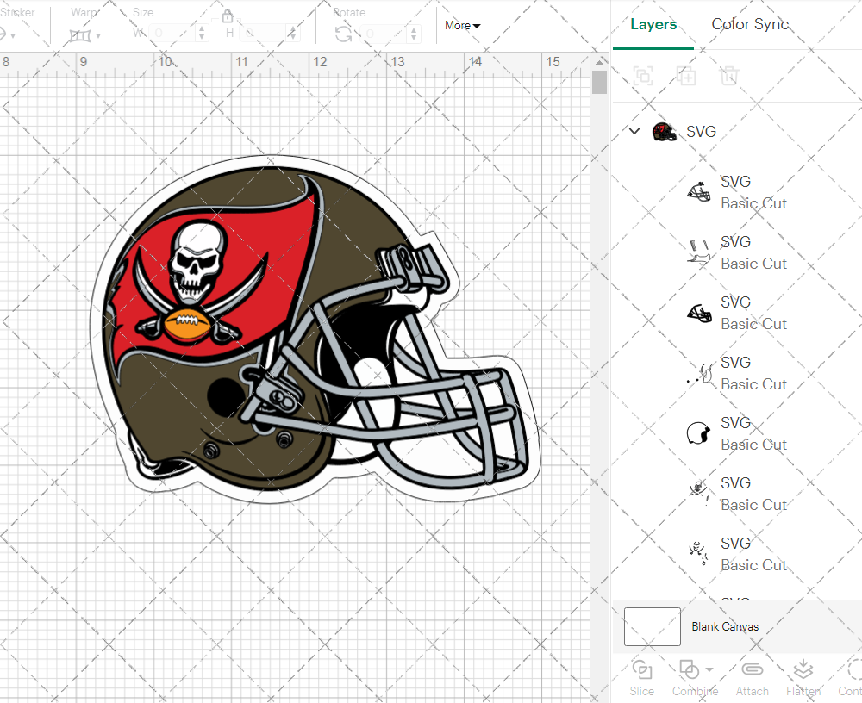
Task: Click the Flatten icon
Action: pyautogui.click(x=803, y=670)
